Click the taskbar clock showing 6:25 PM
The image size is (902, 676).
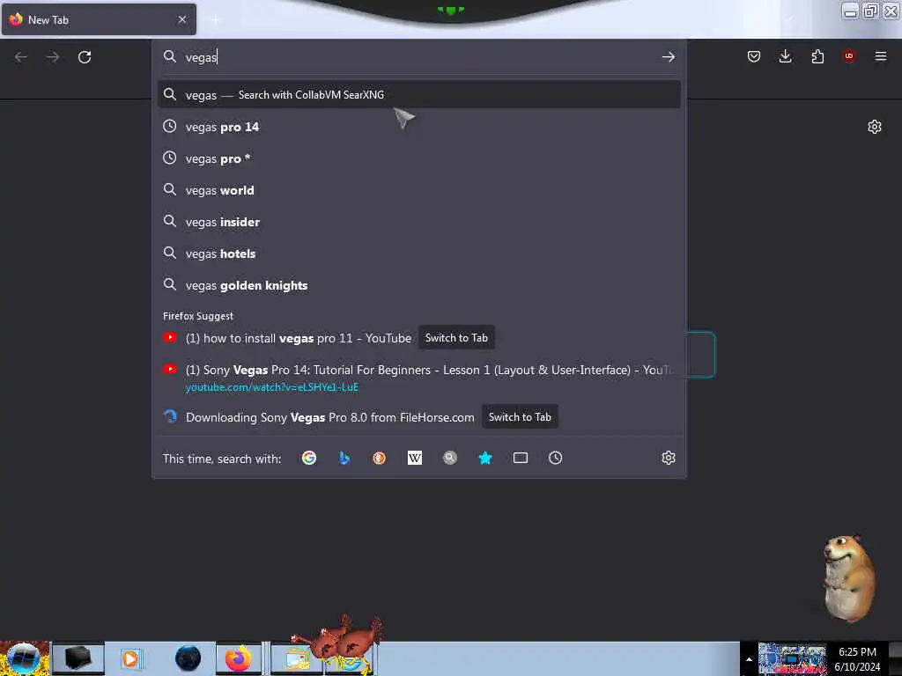[857, 659]
